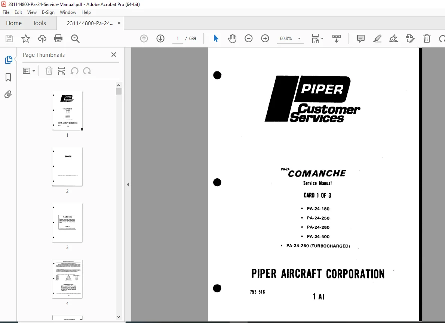Viewport: 445px width, 323px height.
Task: Open the Bookmarks sidebar panel
Action: [x=8, y=77]
